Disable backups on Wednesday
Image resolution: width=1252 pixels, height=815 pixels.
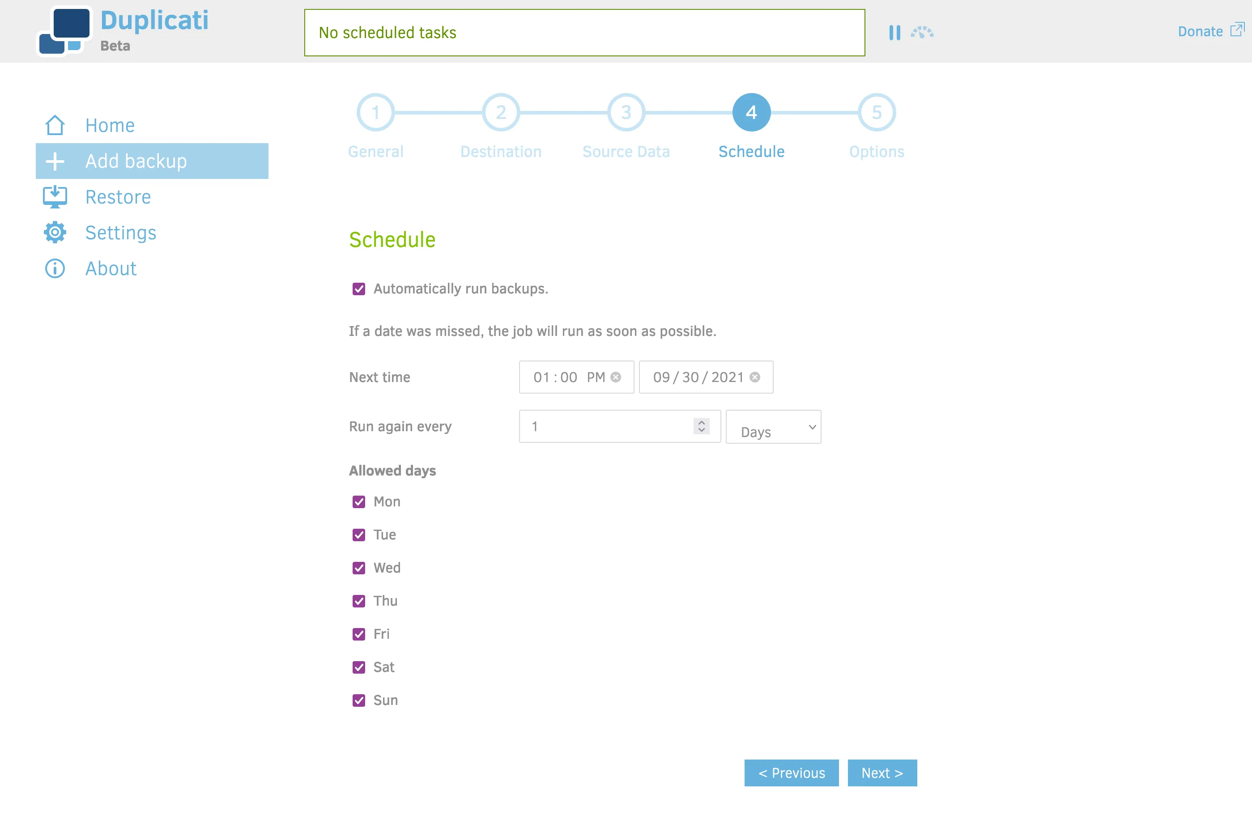(359, 568)
